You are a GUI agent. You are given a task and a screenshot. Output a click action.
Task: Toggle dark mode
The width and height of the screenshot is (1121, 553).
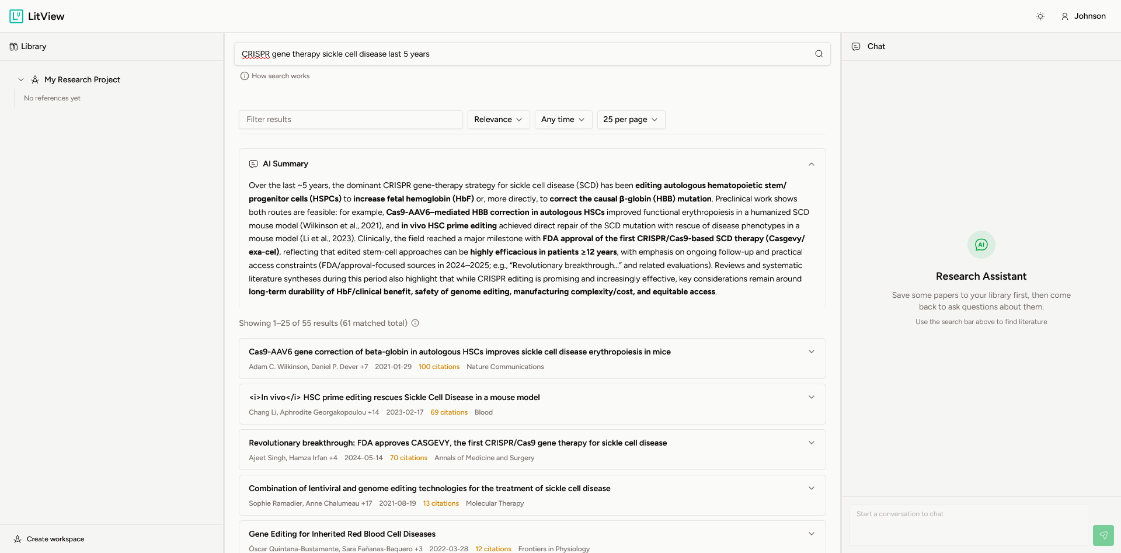click(x=1040, y=16)
